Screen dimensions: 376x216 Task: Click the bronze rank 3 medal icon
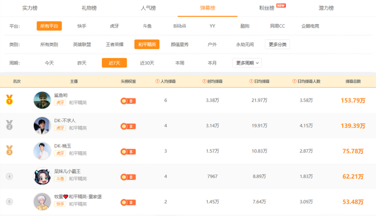tap(9, 150)
